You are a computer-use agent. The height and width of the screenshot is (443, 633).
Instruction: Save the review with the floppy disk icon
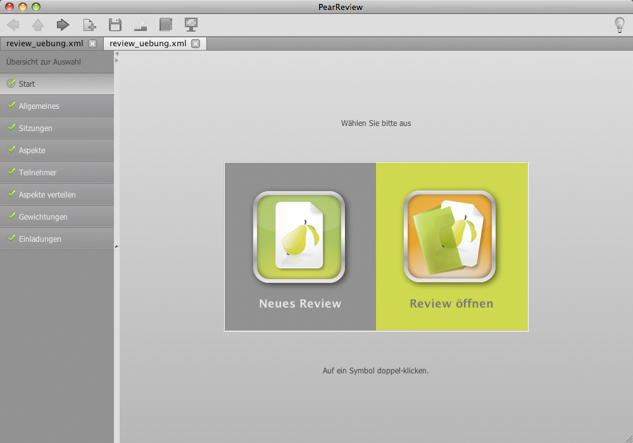[115, 25]
